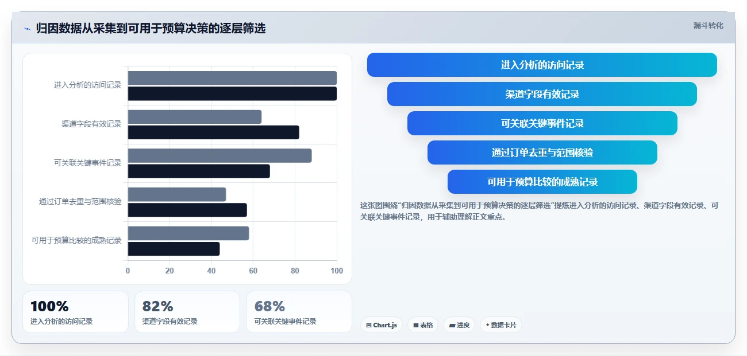Click the dark bar for 进入分析的访问记录
Image resolution: width=747 pixels, height=356 pixels.
(x=232, y=93)
